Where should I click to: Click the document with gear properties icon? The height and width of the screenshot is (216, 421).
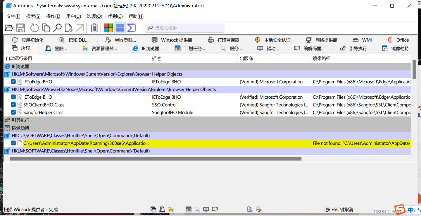(68, 28)
